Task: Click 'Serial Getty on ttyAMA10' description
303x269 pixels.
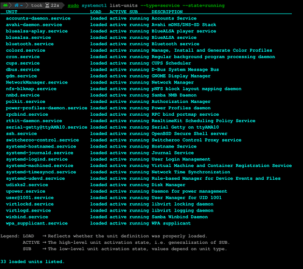Action: pyautogui.click(x=185, y=127)
